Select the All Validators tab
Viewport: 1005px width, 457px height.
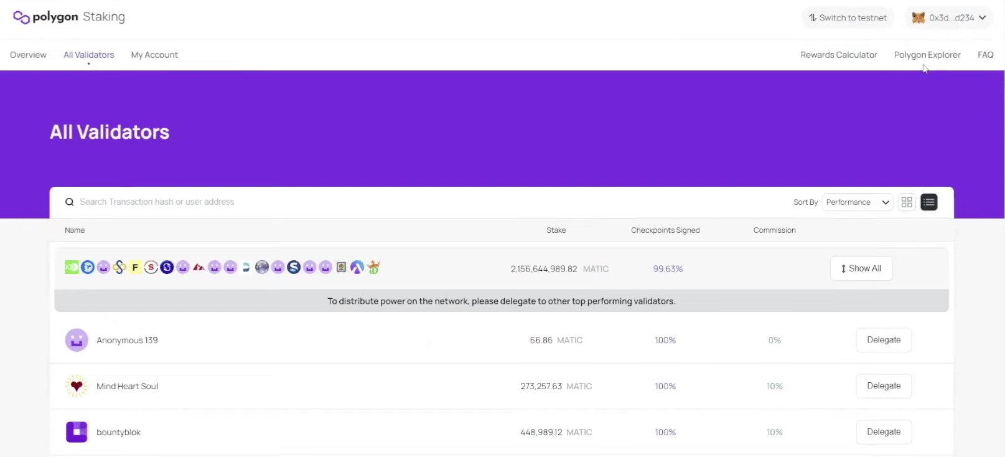[89, 55]
